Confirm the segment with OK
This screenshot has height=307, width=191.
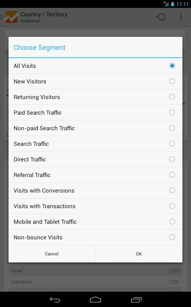pyautogui.click(x=139, y=254)
